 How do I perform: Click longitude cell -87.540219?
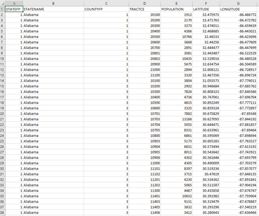(238, 207)
